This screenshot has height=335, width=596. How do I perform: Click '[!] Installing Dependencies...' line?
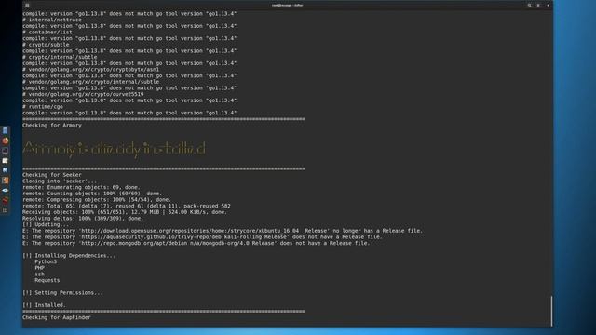tap(69, 256)
